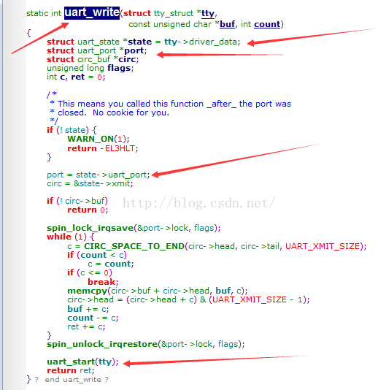Click the circ_buf type name

[93, 59]
